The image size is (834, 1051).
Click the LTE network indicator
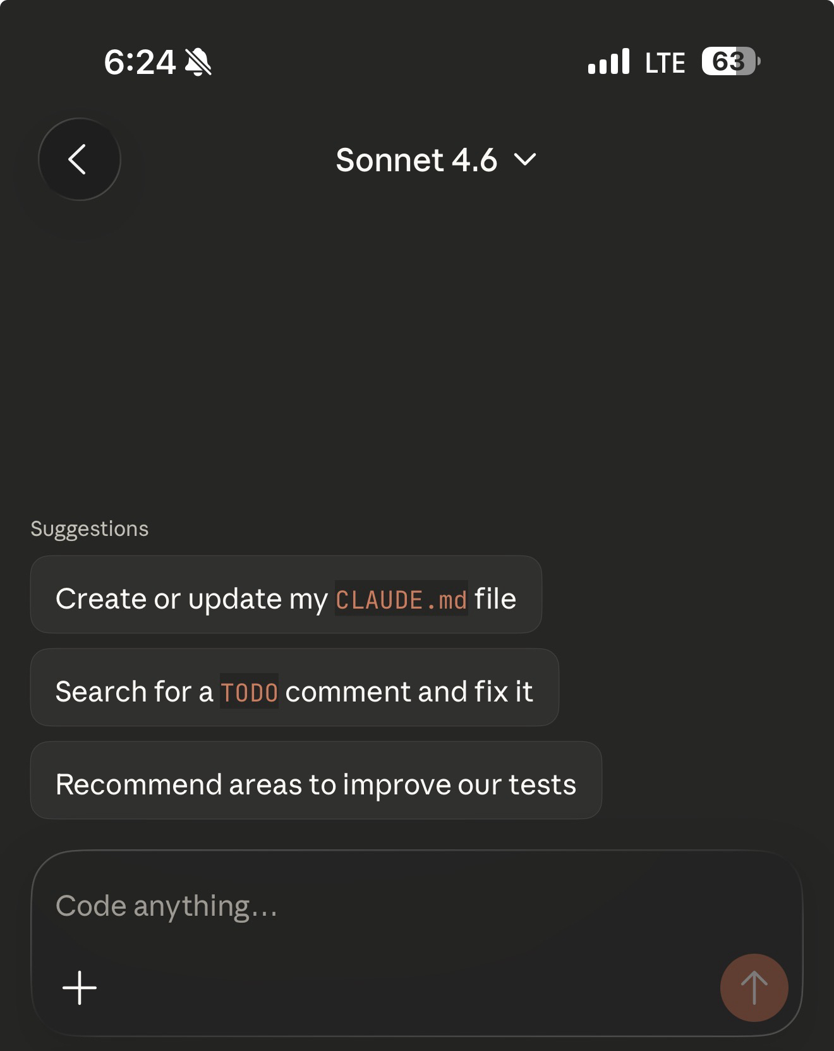[x=665, y=63]
